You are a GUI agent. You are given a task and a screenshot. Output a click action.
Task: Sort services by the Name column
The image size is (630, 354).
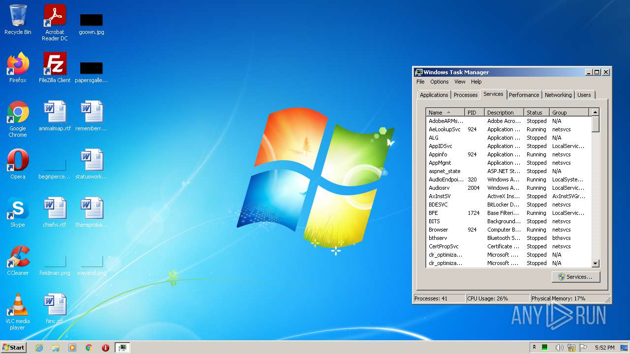coord(445,113)
